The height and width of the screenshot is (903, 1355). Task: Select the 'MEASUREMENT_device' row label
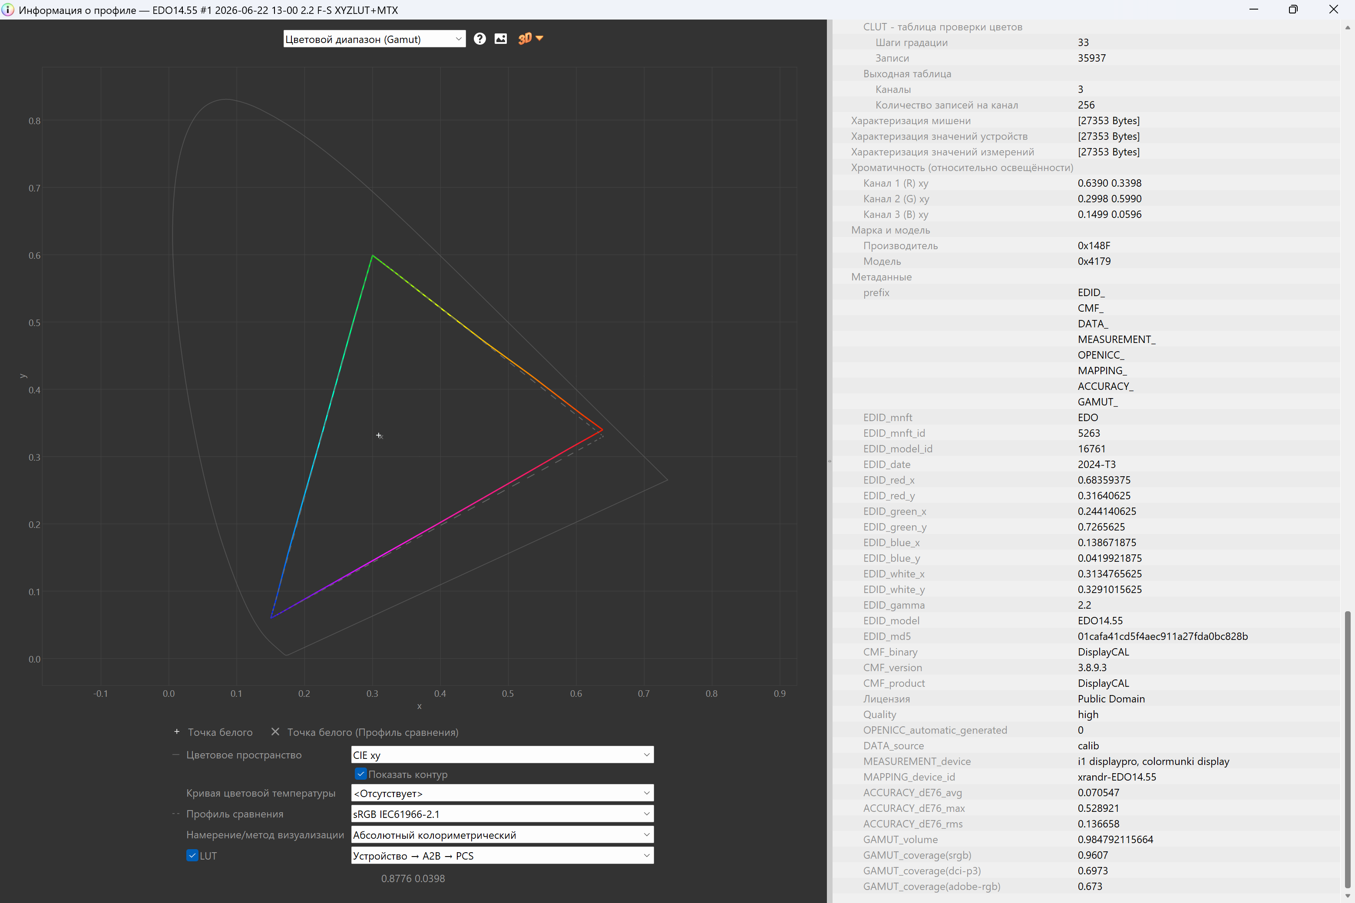pos(917,761)
